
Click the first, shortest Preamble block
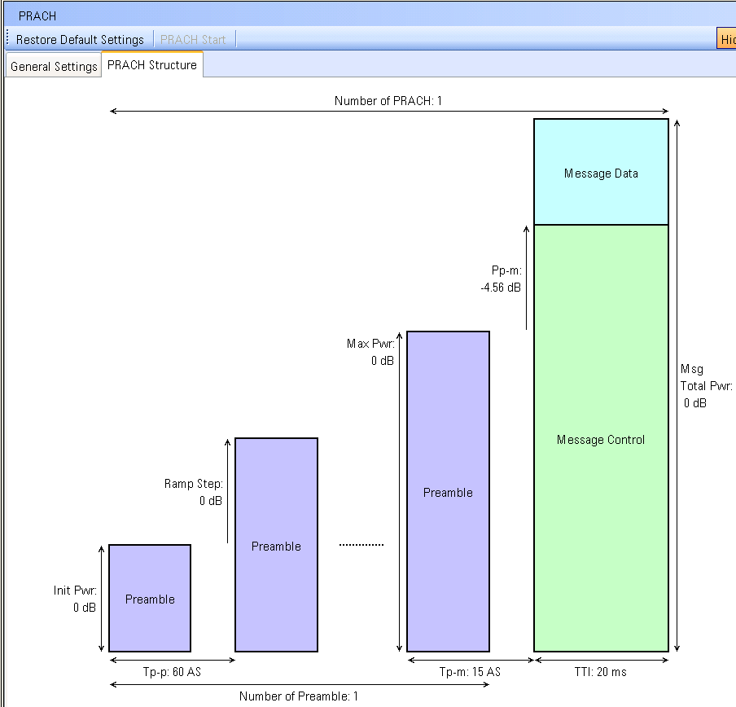(x=150, y=599)
